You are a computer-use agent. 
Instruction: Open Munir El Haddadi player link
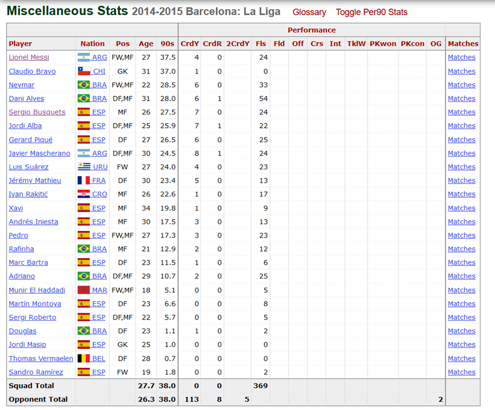pos(37,290)
